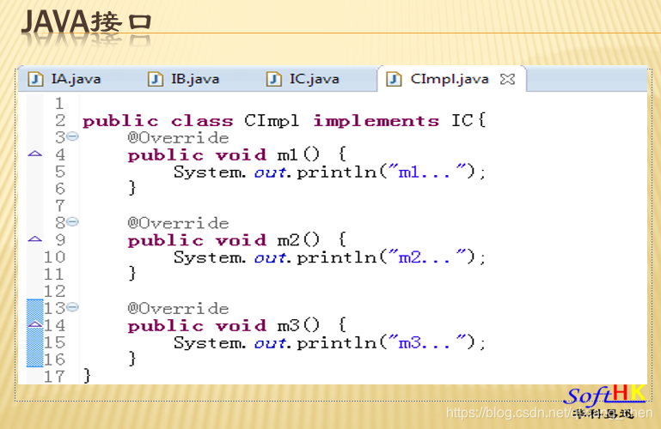
Task: Click the println "m2..." statement
Action: tap(330, 257)
